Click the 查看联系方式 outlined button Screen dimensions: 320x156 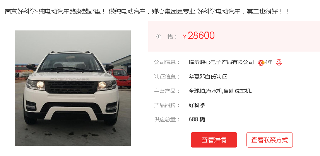(270, 140)
